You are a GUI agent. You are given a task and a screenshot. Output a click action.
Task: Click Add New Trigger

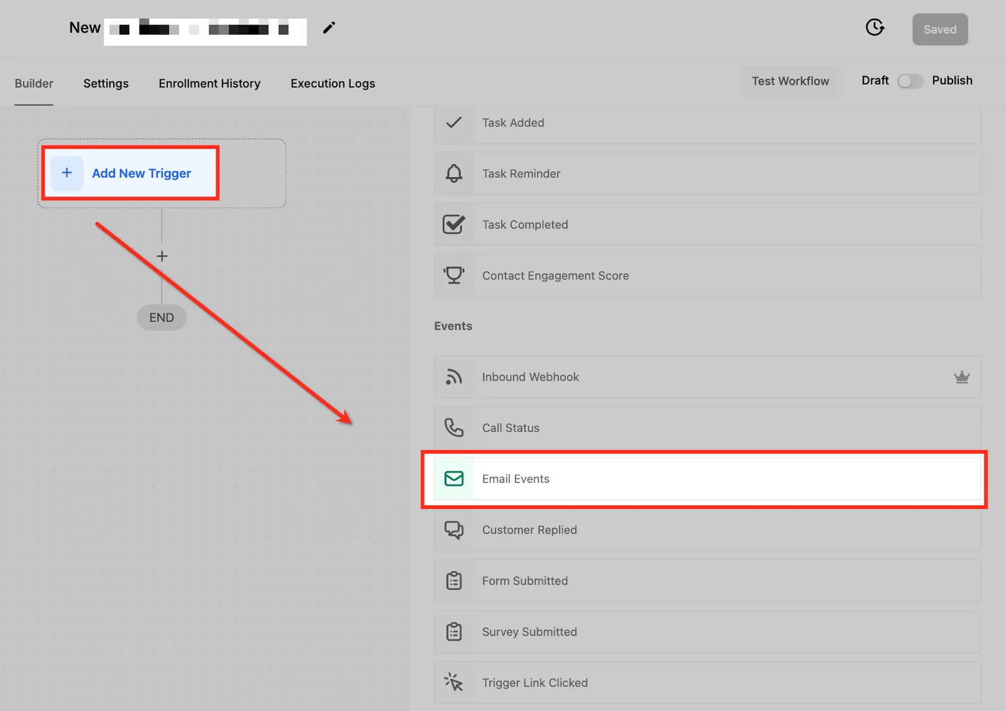pos(130,174)
